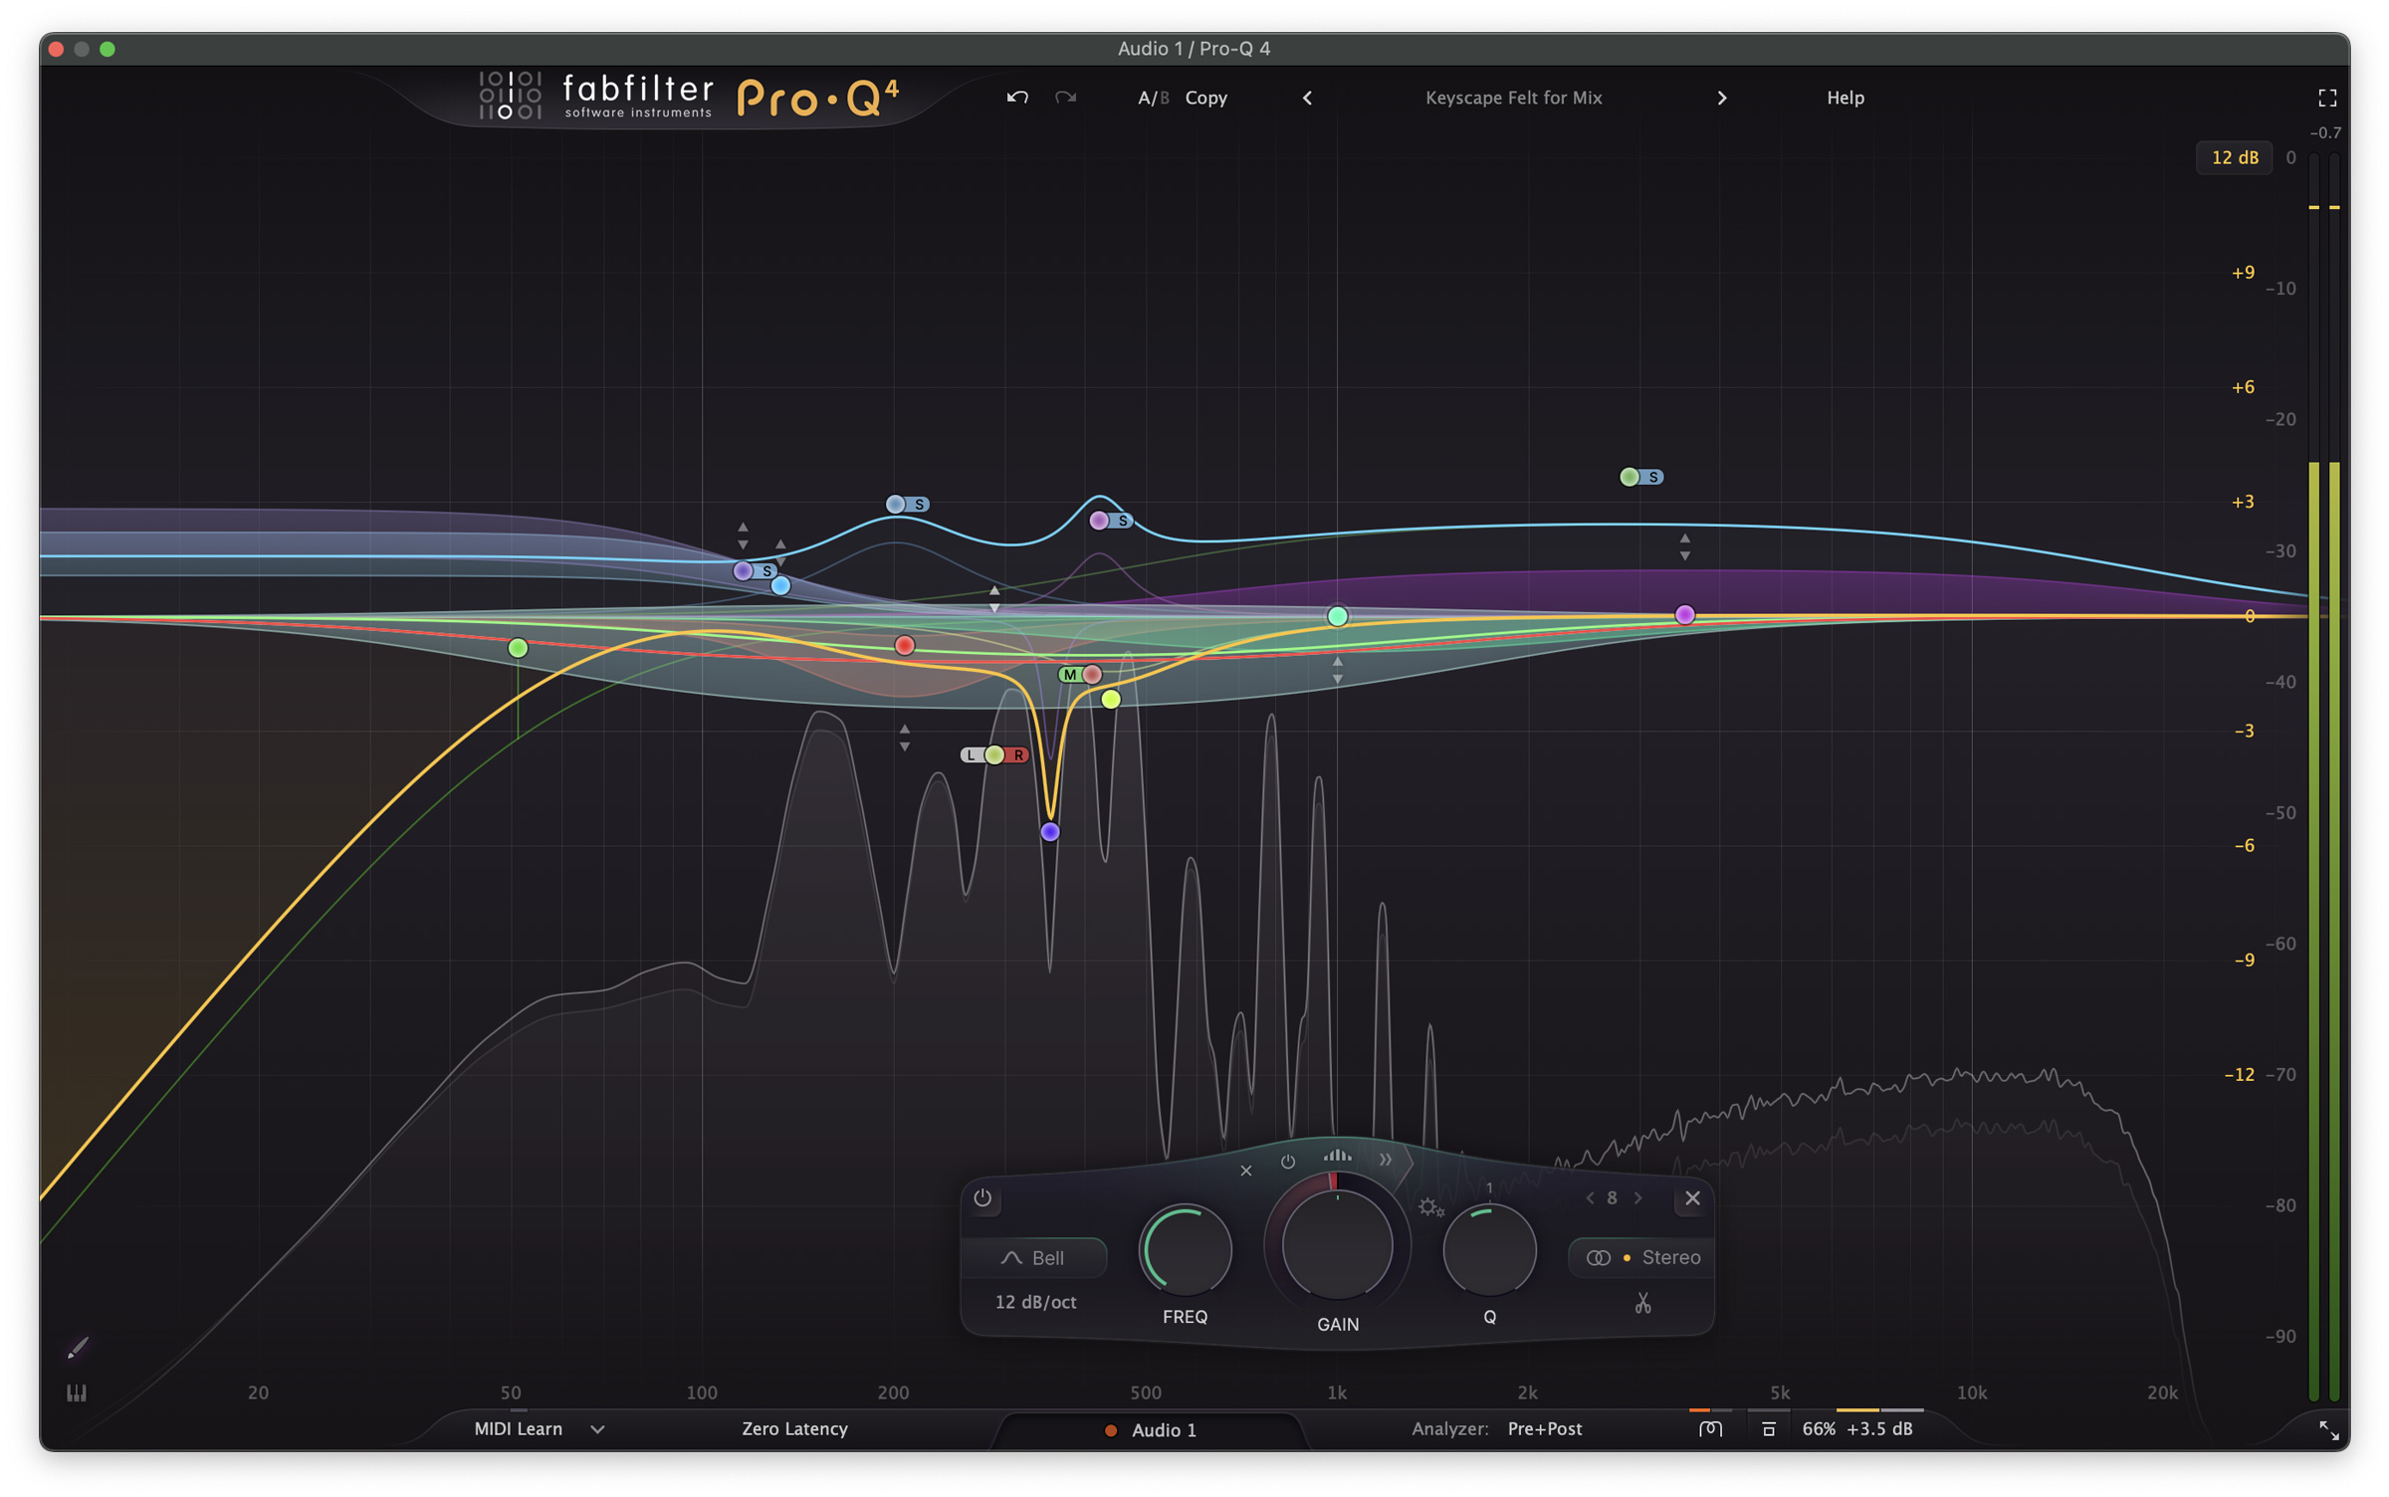Toggle the A/B state switch
2389x1497 pixels.
pyautogui.click(x=1153, y=98)
